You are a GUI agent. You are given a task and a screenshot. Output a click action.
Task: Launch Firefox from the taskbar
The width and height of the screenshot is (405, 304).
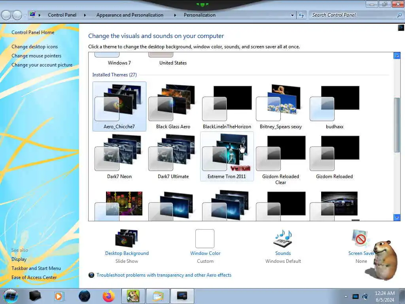click(109, 296)
